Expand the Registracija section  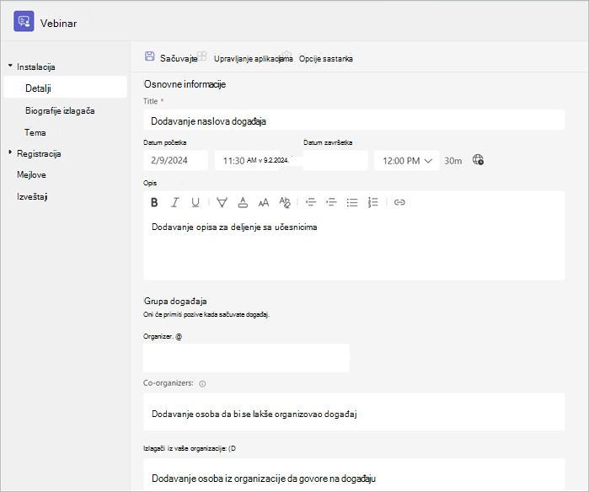pos(10,152)
